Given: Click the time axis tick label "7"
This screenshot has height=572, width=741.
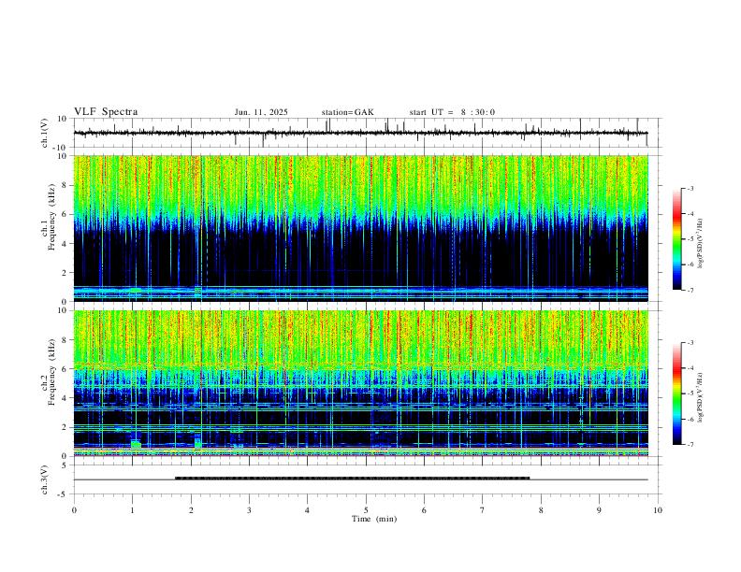Looking at the screenshot, I should 483,510.
